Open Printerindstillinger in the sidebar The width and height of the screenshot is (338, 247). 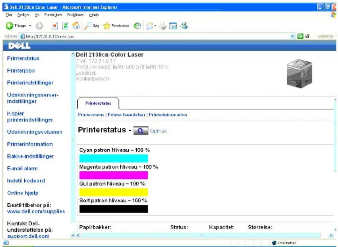tap(30, 83)
